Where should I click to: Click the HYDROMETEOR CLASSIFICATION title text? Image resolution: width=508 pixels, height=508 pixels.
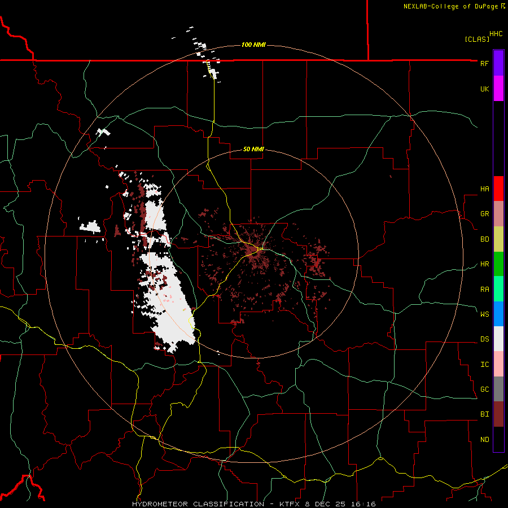[x=198, y=504]
